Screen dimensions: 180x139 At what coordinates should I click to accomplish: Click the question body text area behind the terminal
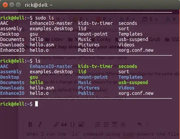[103, 135]
